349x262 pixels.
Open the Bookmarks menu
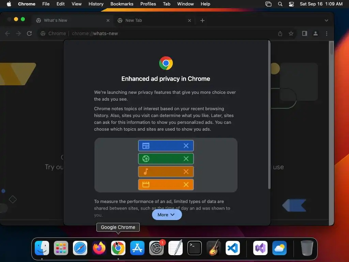122,4
